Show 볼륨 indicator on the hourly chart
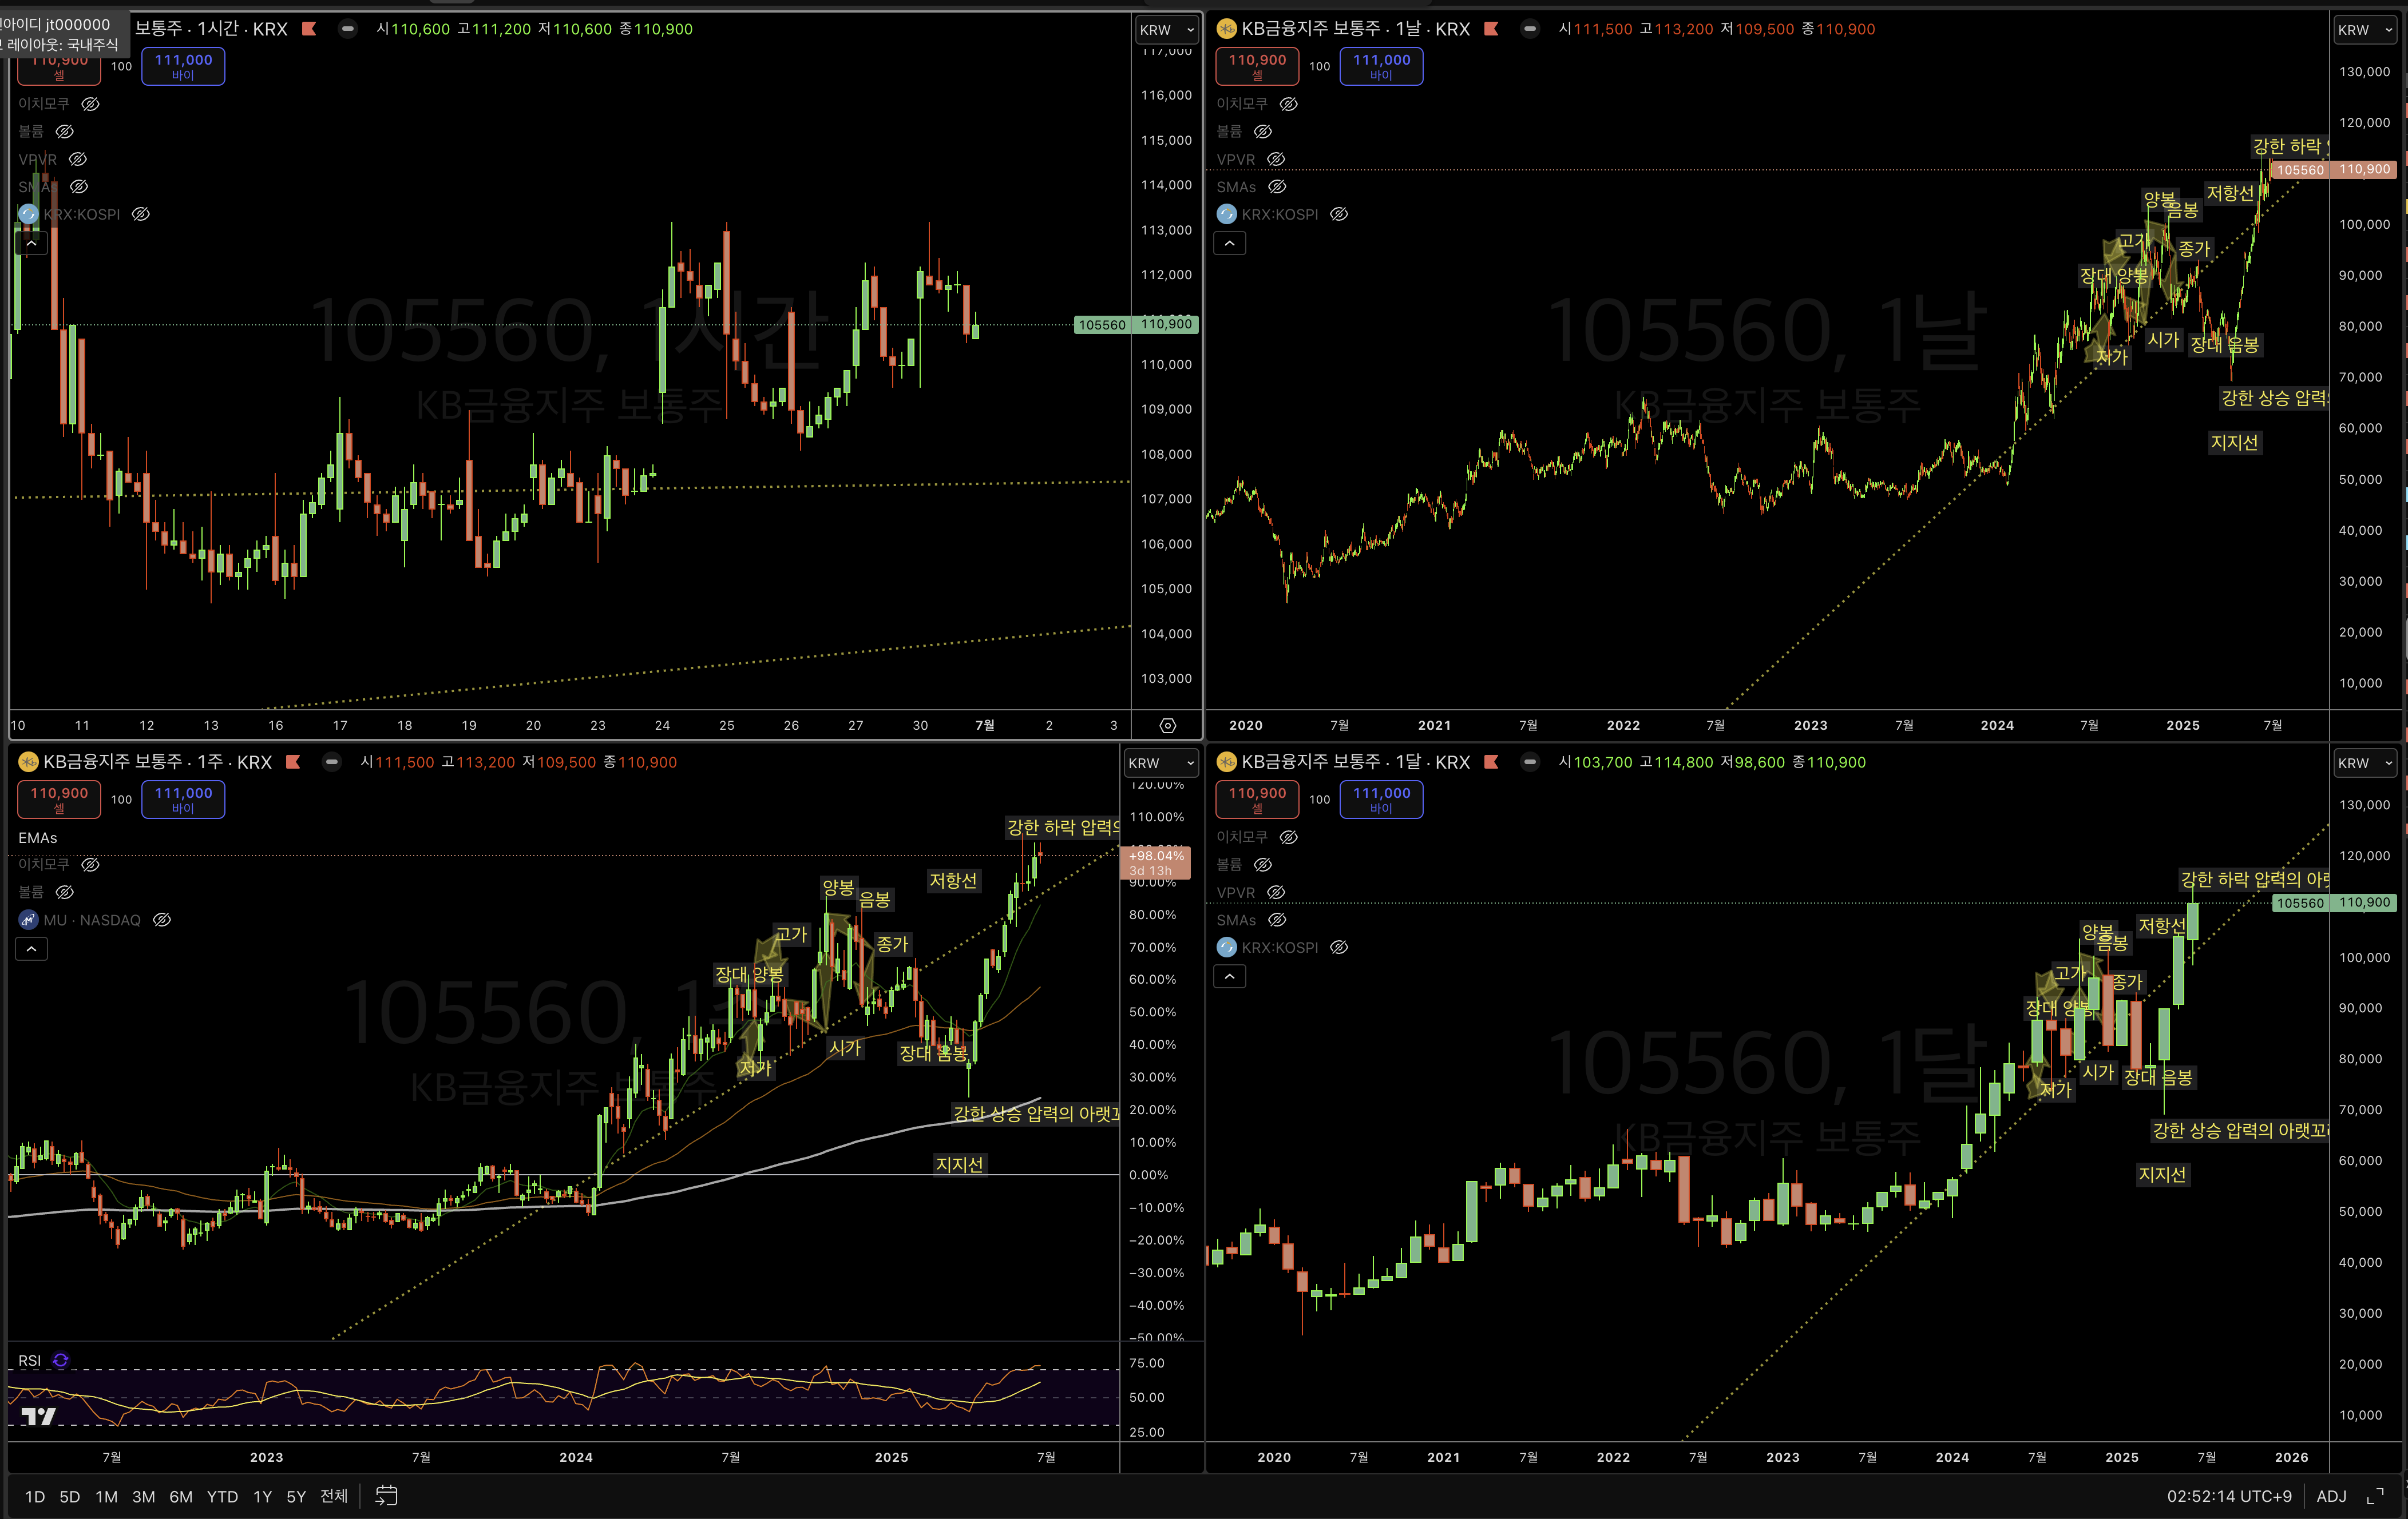Image resolution: width=2408 pixels, height=1519 pixels. point(64,131)
